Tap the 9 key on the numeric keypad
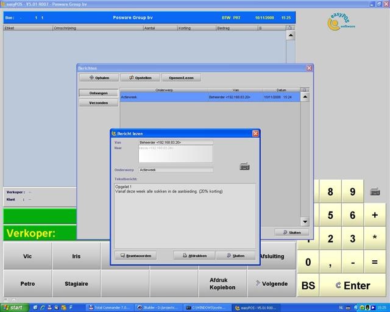Viewport: 390px width, 312px height. point(352,191)
